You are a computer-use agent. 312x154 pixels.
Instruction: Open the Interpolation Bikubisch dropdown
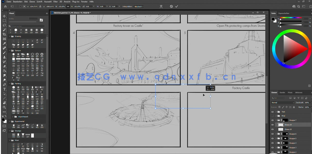coord(138,6)
